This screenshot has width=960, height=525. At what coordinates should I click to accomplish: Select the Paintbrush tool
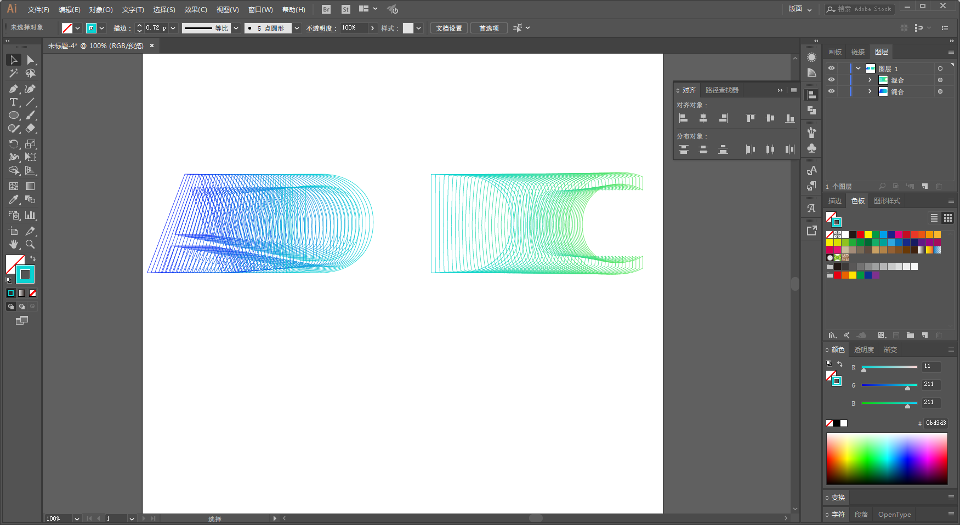31,116
